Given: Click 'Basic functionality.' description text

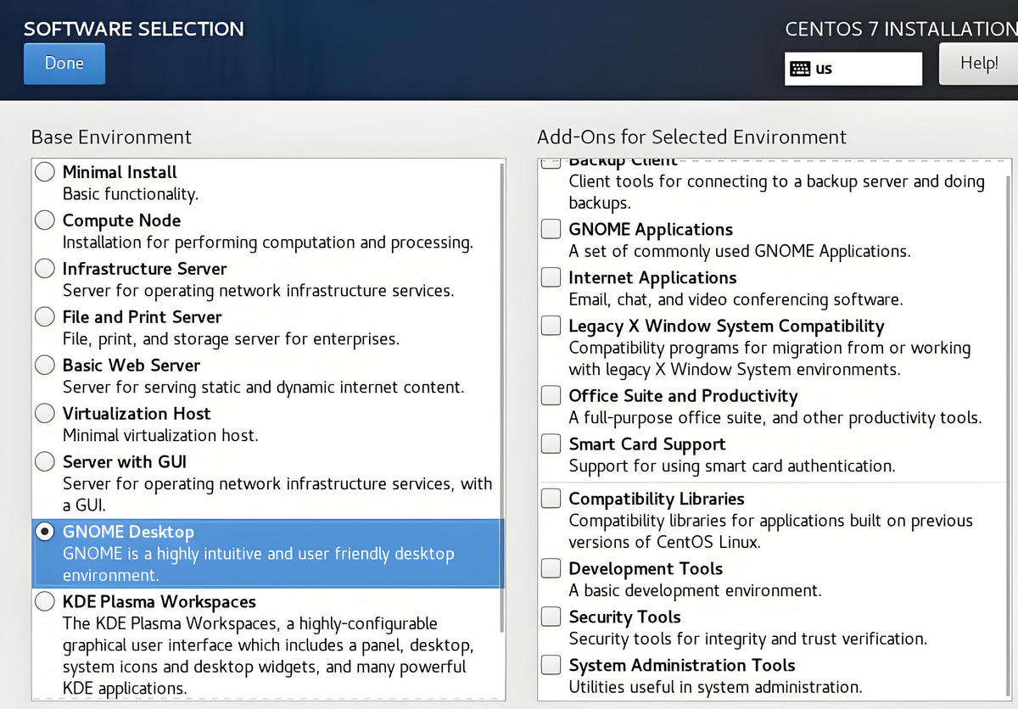Looking at the screenshot, I should (x=131, y=194).
